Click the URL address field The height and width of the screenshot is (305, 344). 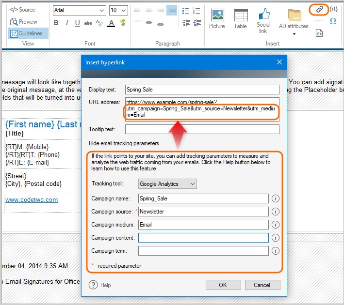pos(202,109)
